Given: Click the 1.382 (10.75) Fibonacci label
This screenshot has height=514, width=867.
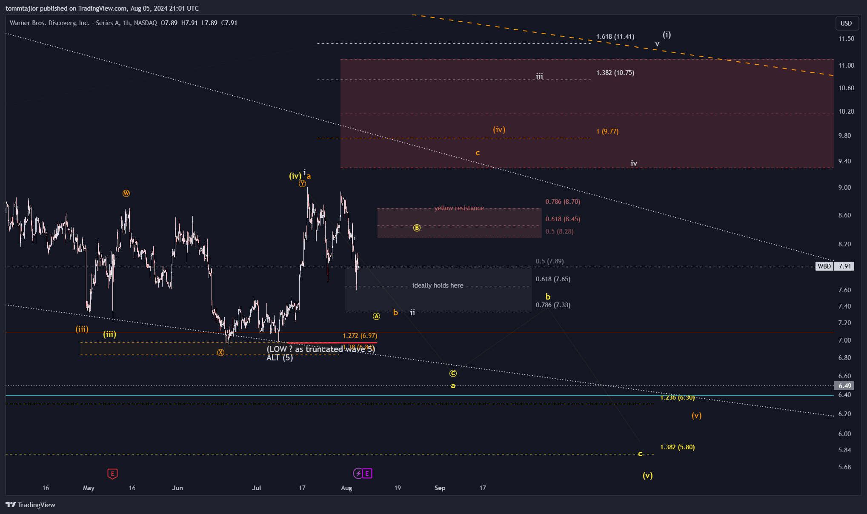Looking at the screenshot, I should click(615, 73).
